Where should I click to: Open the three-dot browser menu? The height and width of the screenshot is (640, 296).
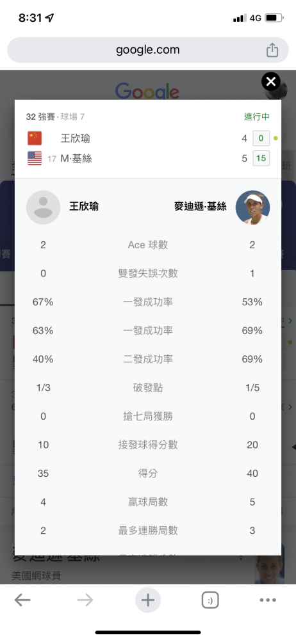click(268, 600)
